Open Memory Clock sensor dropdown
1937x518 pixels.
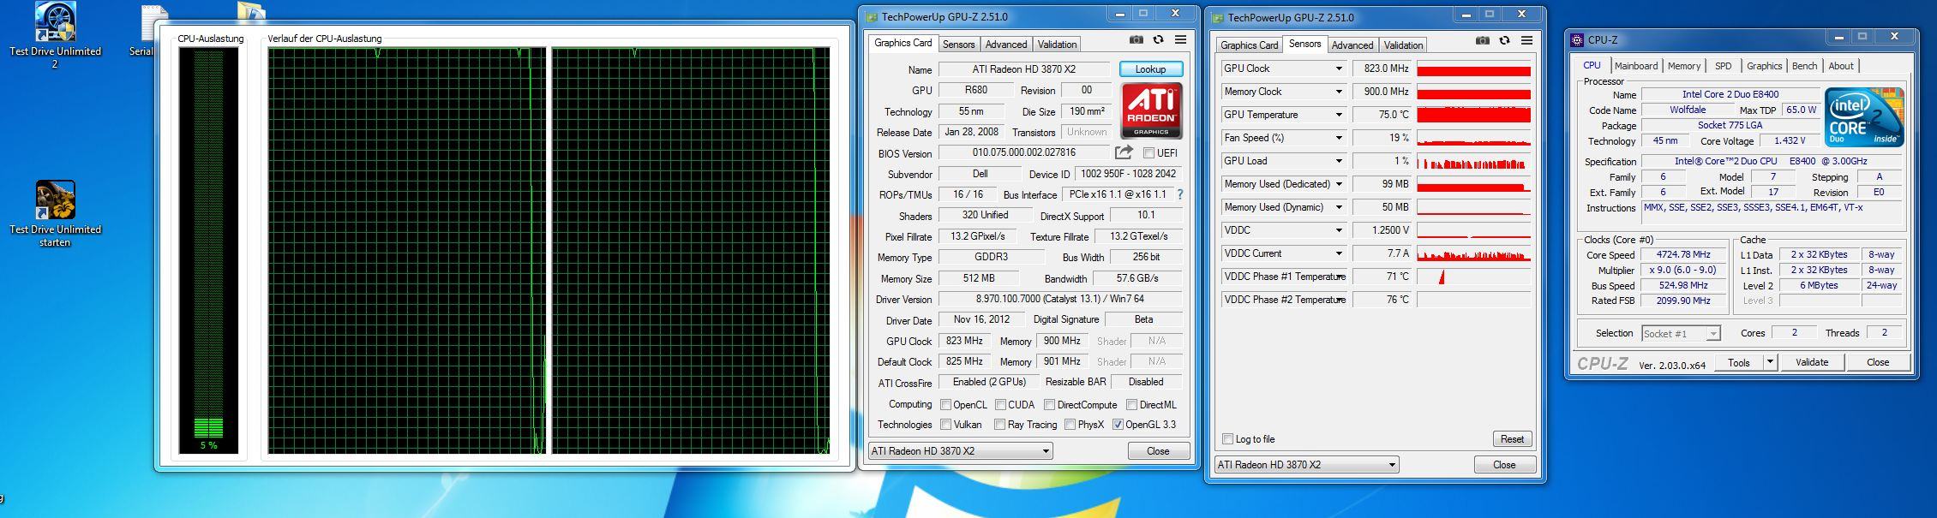[x=1339, y=92]
